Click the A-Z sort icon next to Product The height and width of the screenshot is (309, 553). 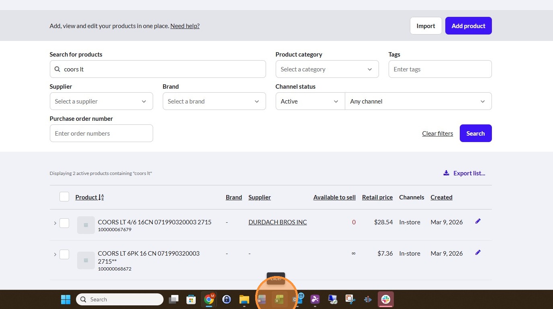[x=101, y=197]
